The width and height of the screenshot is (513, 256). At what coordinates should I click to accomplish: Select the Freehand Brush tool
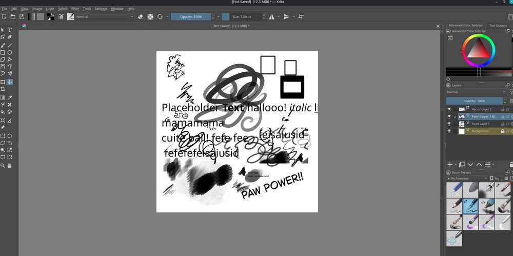(x=3, y=46)
